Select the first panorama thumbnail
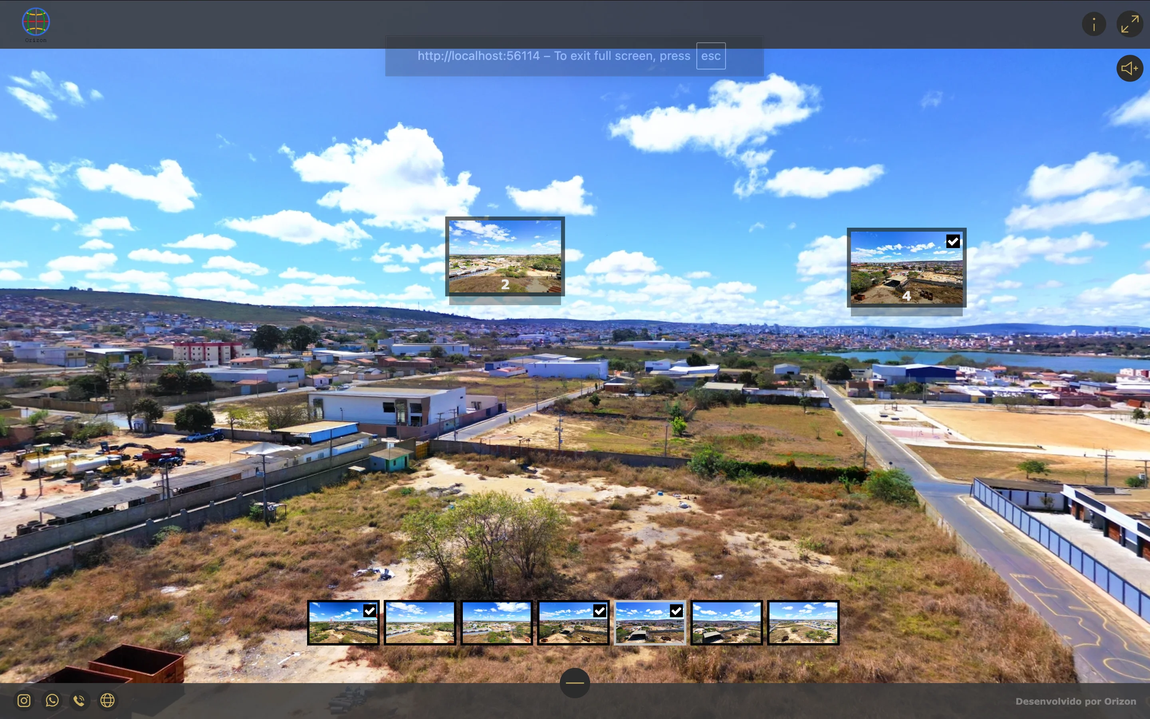This screenshot has width=1150, height=719. 343,623
